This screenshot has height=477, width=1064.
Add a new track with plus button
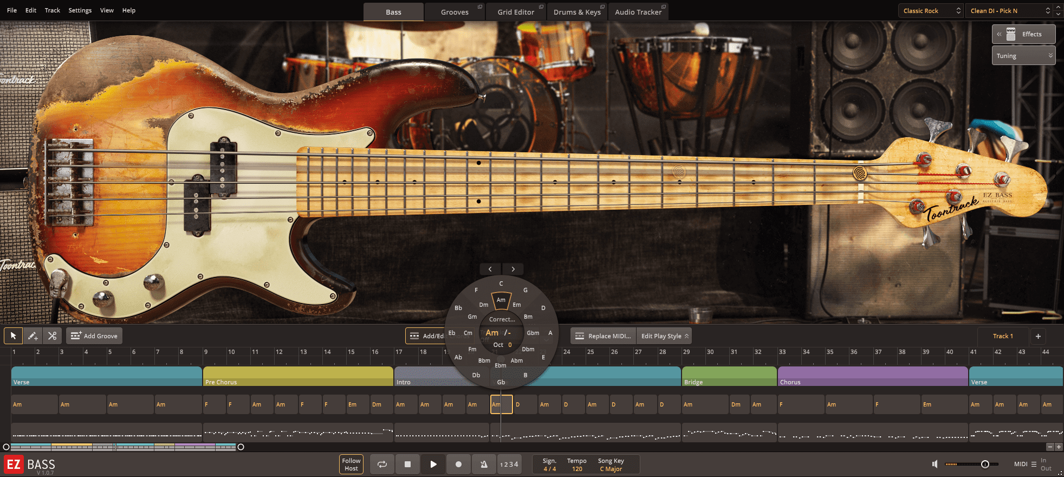(x=1038, y=336)
